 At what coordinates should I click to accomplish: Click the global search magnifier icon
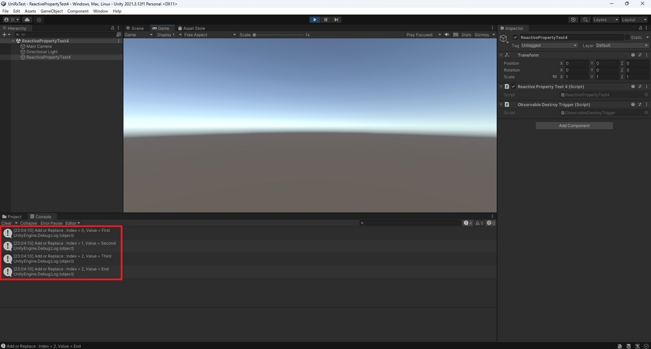586,20
